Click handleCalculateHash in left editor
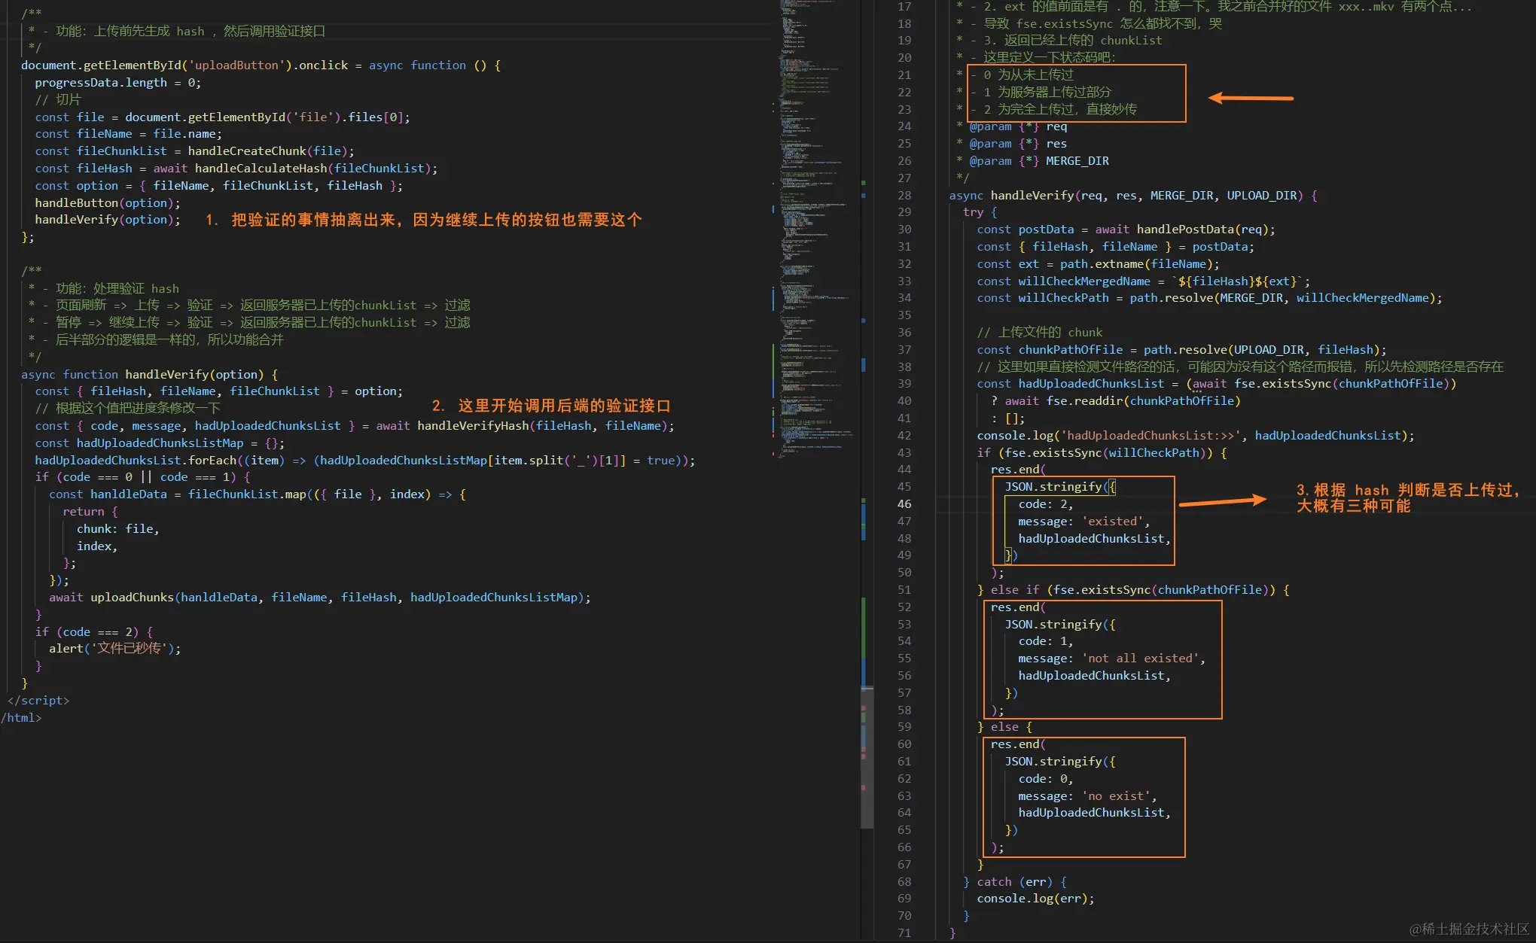Screen dimensions: 1536x943 click(261, 169)
